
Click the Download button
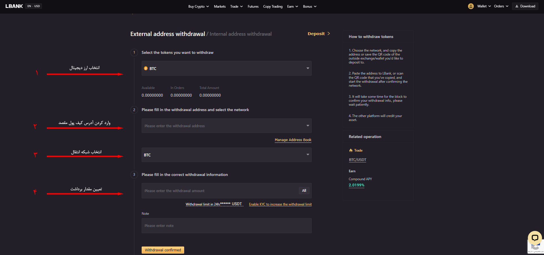tap(525, 6)
